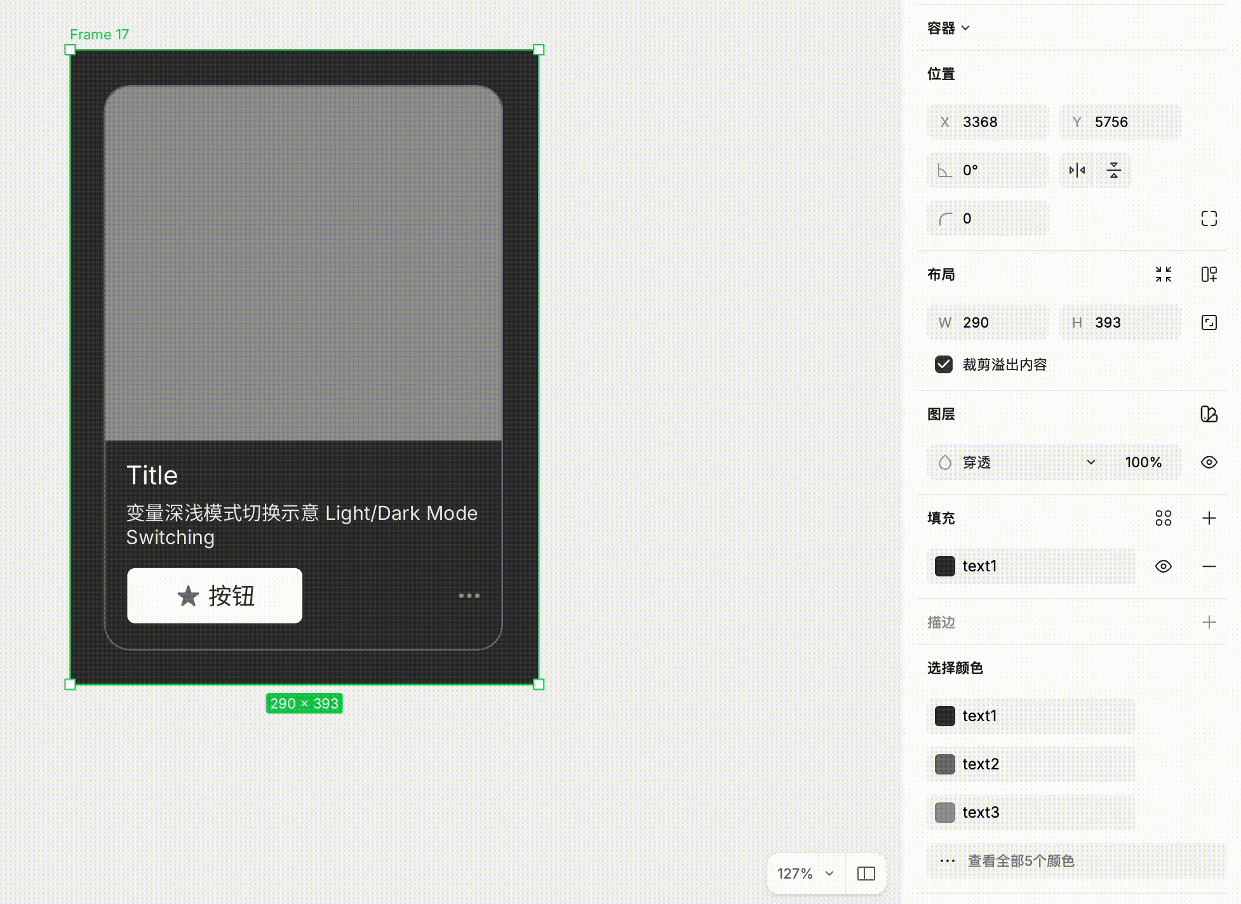Open the 127% zoom level dropdown
This screenshot has height=904, width=1241.
805,874
